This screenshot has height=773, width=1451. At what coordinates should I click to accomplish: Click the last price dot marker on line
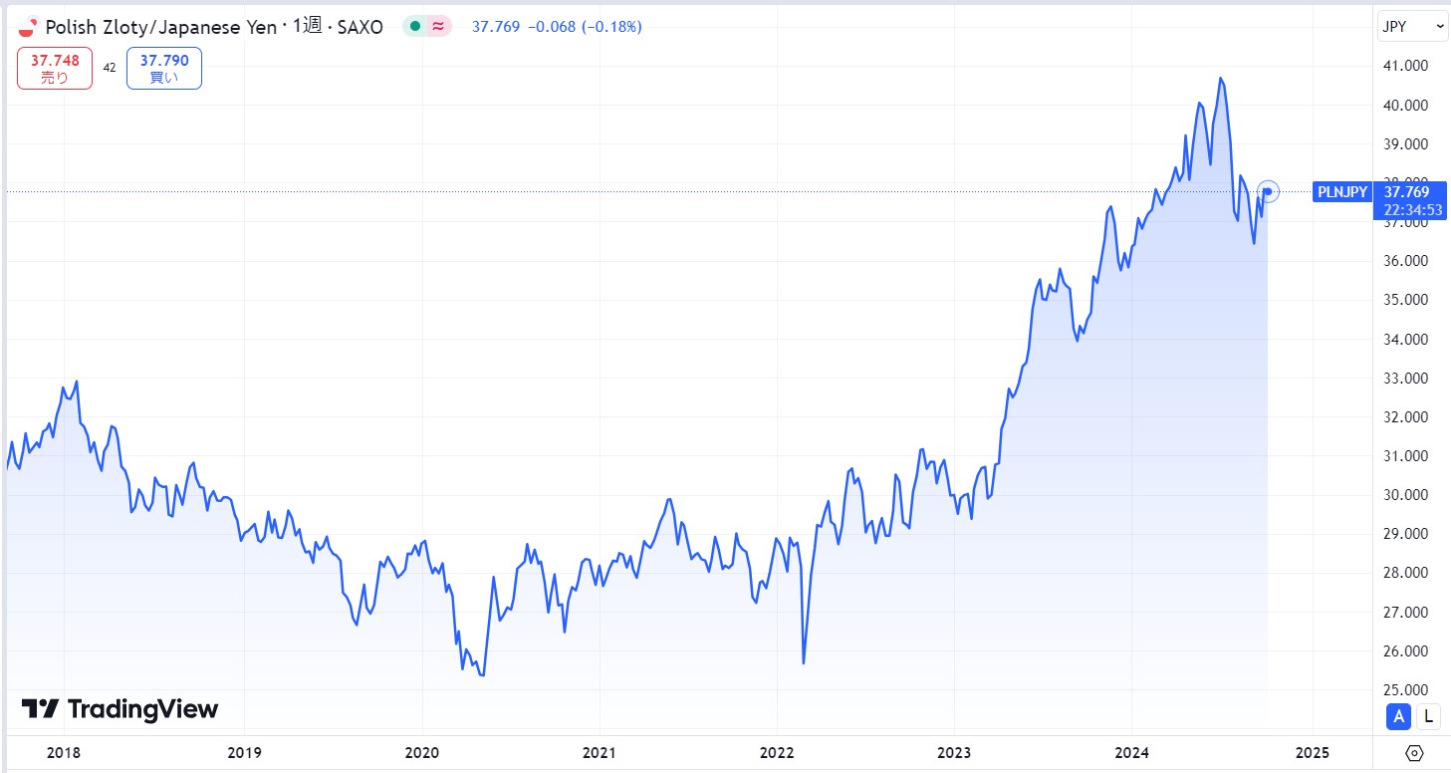tap(1268, 191)
